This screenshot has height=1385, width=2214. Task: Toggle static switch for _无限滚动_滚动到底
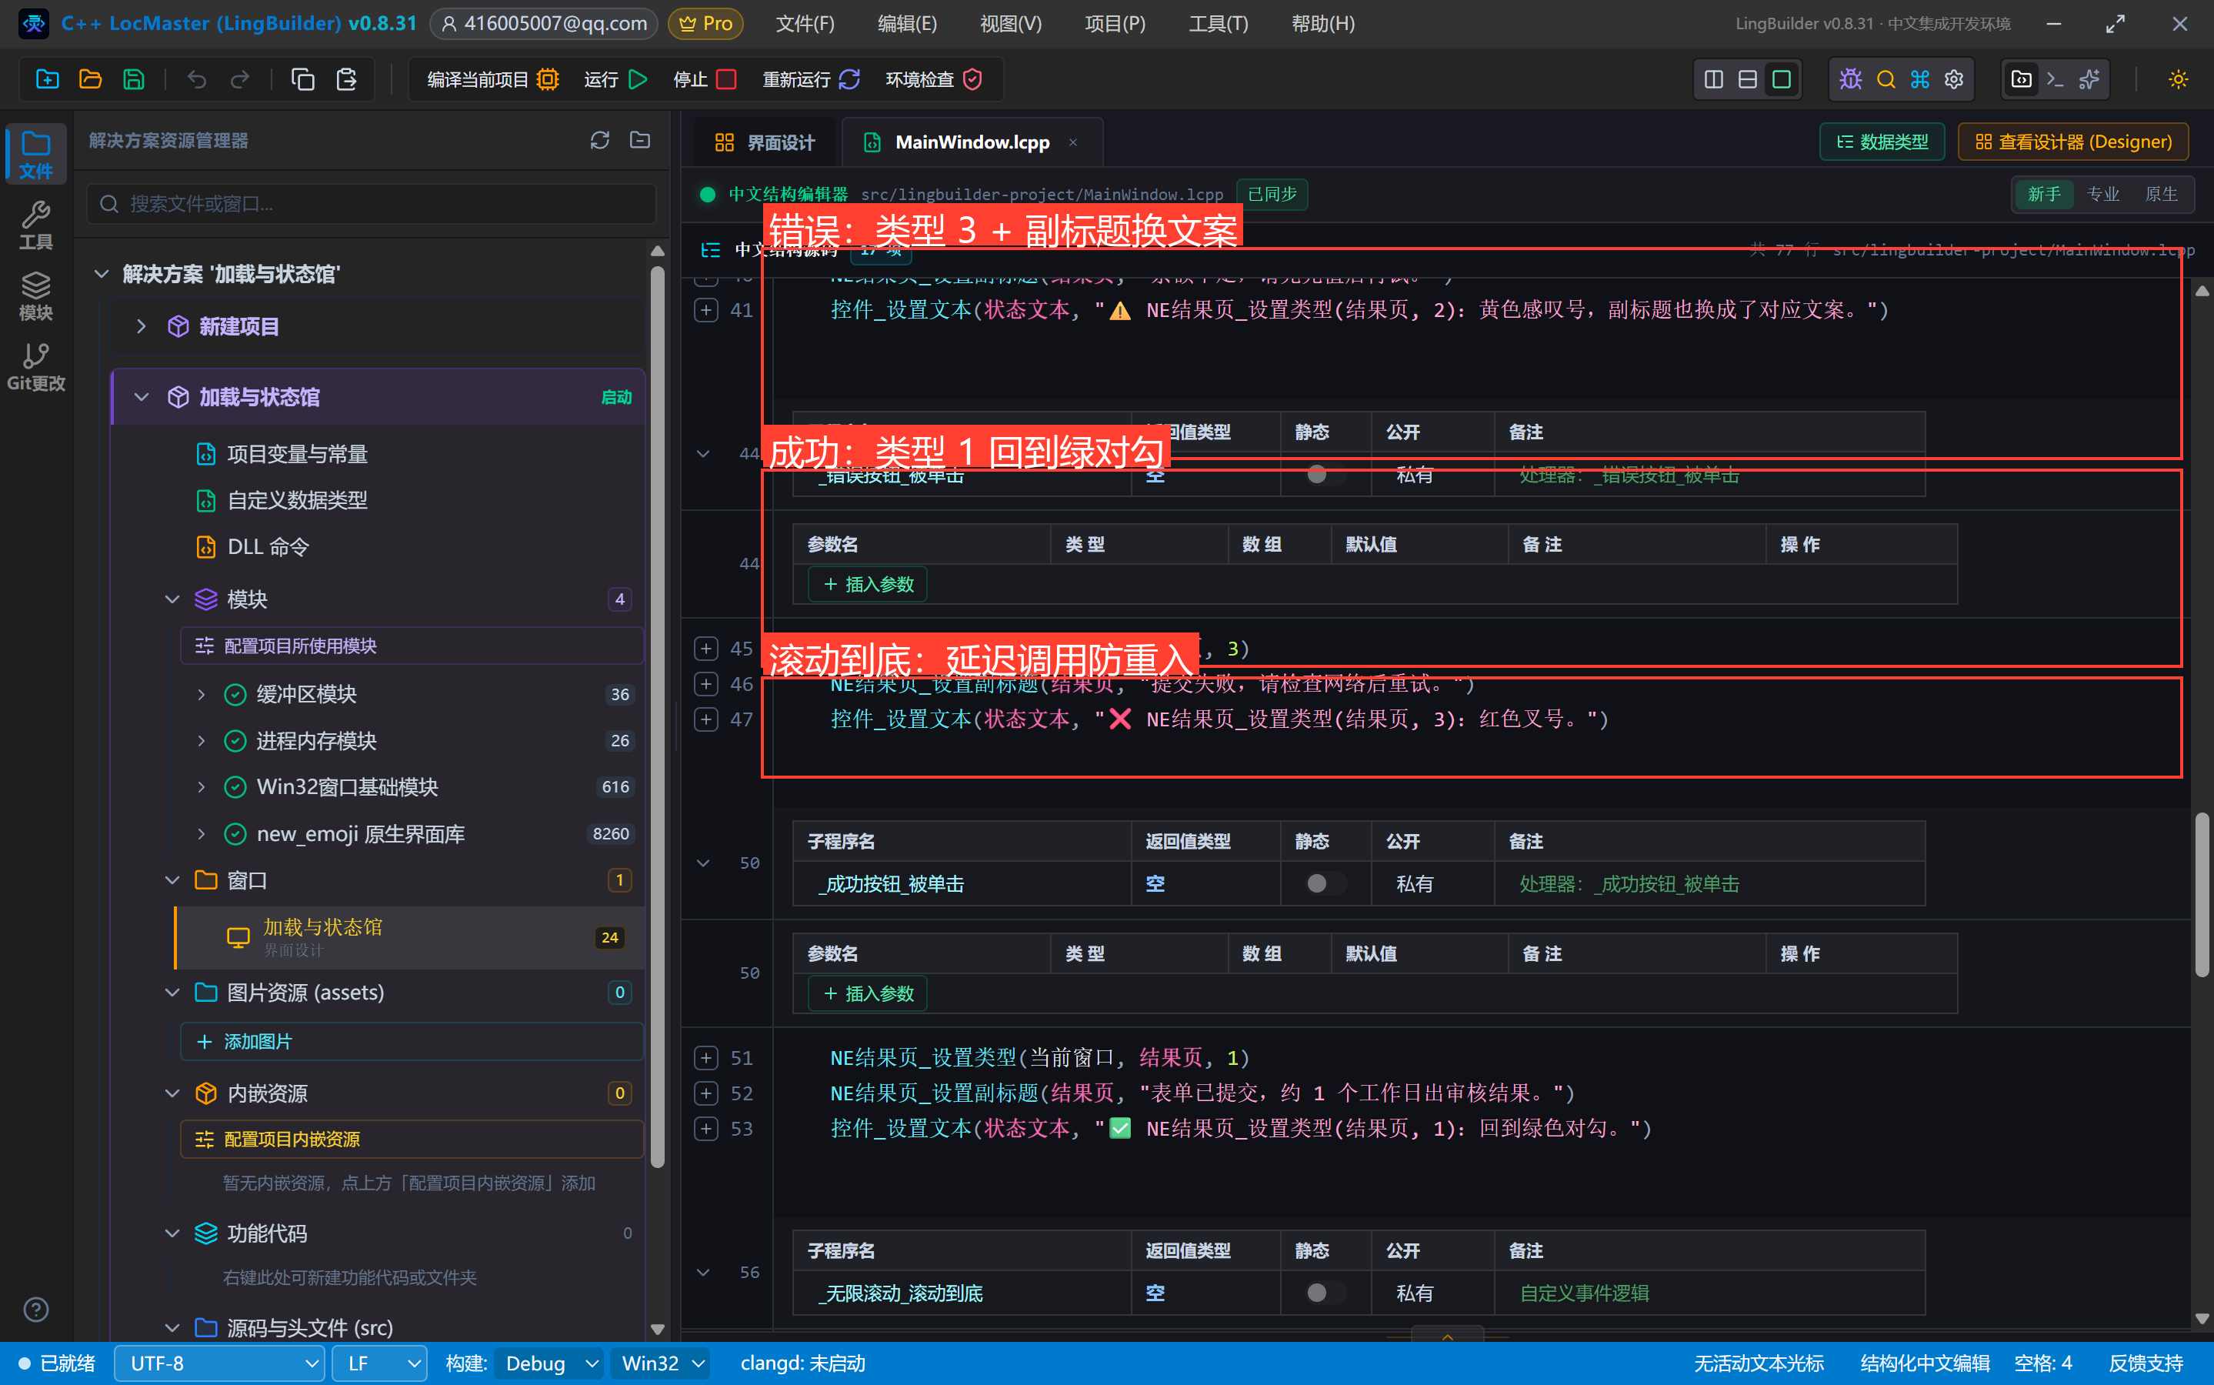(x=1324, y=1293)
